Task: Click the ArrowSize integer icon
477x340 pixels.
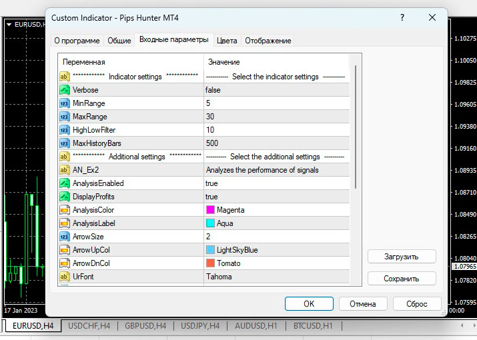Action: (x=65, y=237)
